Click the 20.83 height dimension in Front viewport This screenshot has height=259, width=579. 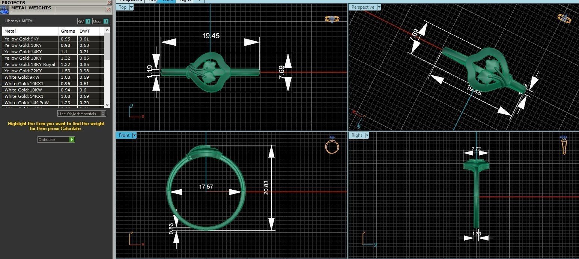pyautogui.click(x=266, y=188)
